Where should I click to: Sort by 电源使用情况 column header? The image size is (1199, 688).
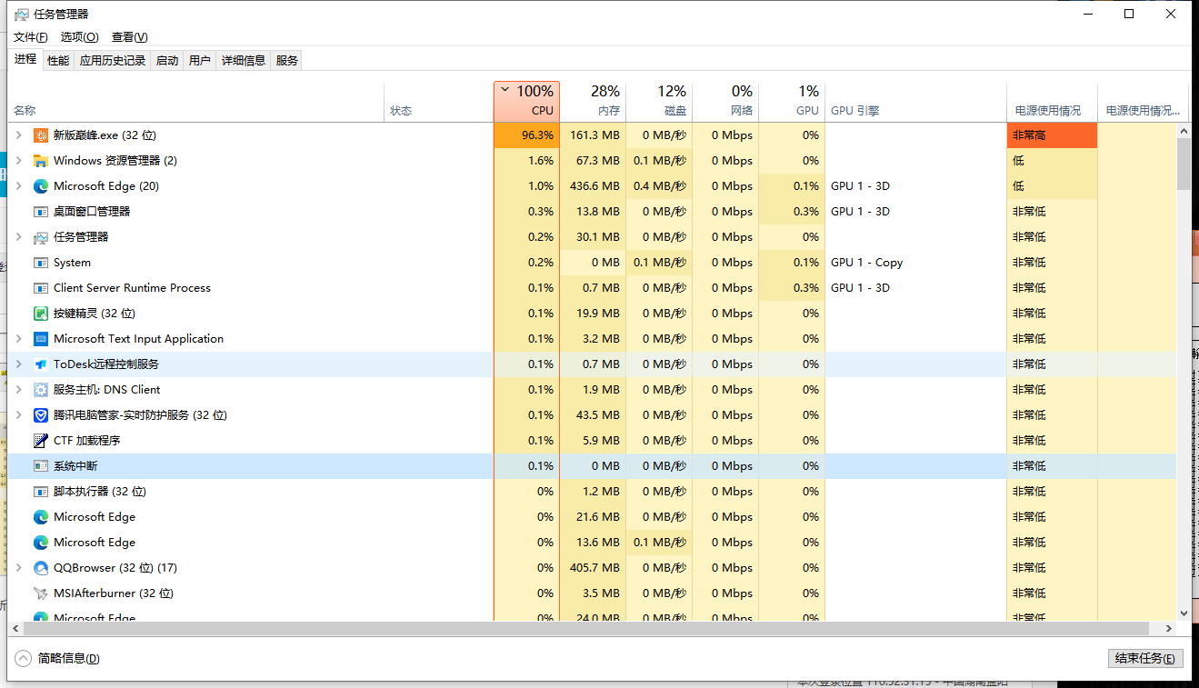pos(1052,101)
